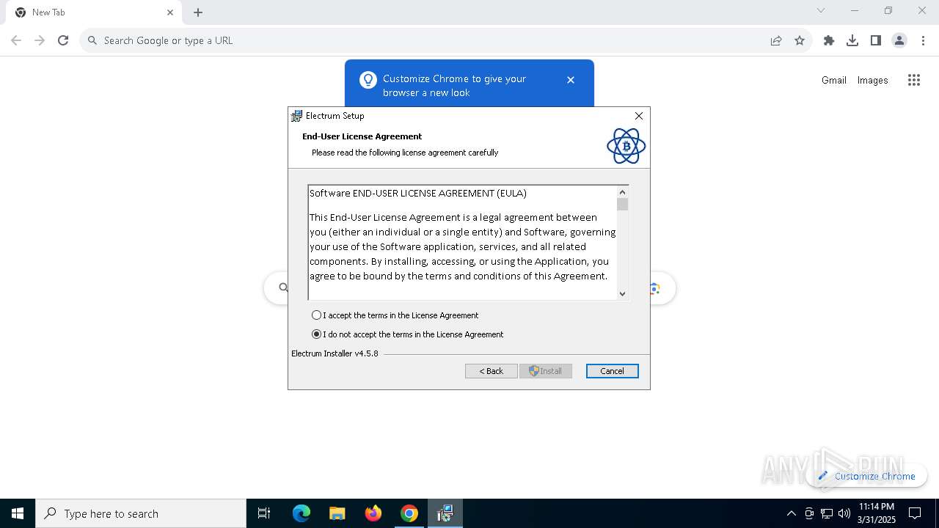Viewport: 939px width, 528px height.
Task: Dismiss the Customize Chrome tip bubble
Action: point(571,80)
